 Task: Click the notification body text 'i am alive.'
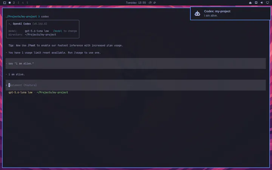point(211,15)
